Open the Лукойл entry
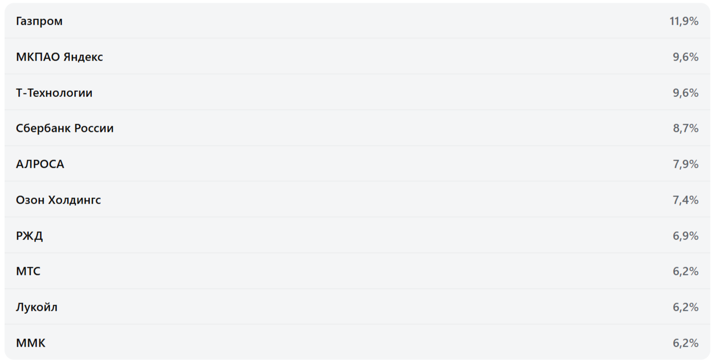 coord(37,307)
